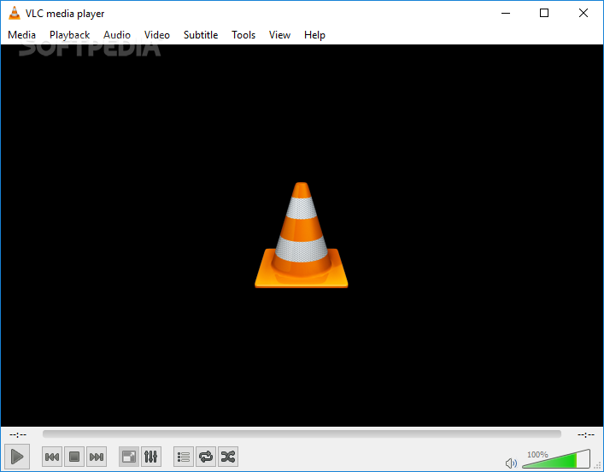
Task: Start playback with the Play button
Action: coord(17,457)
